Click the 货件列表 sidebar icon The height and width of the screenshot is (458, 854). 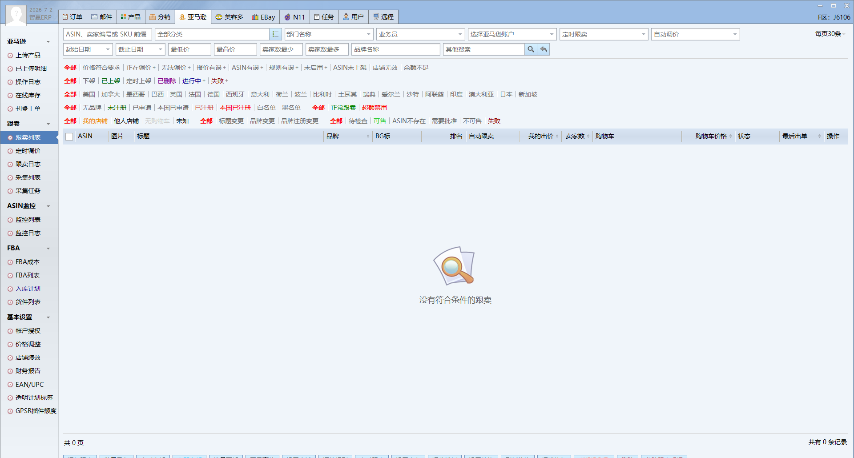pos(10,302)
